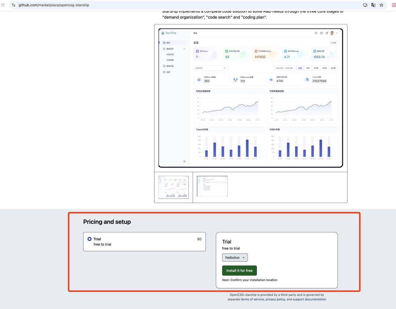The width and height of the screenshot is (396, 309).
Task: Click the Install it for free button
Action: coord(239,270)
